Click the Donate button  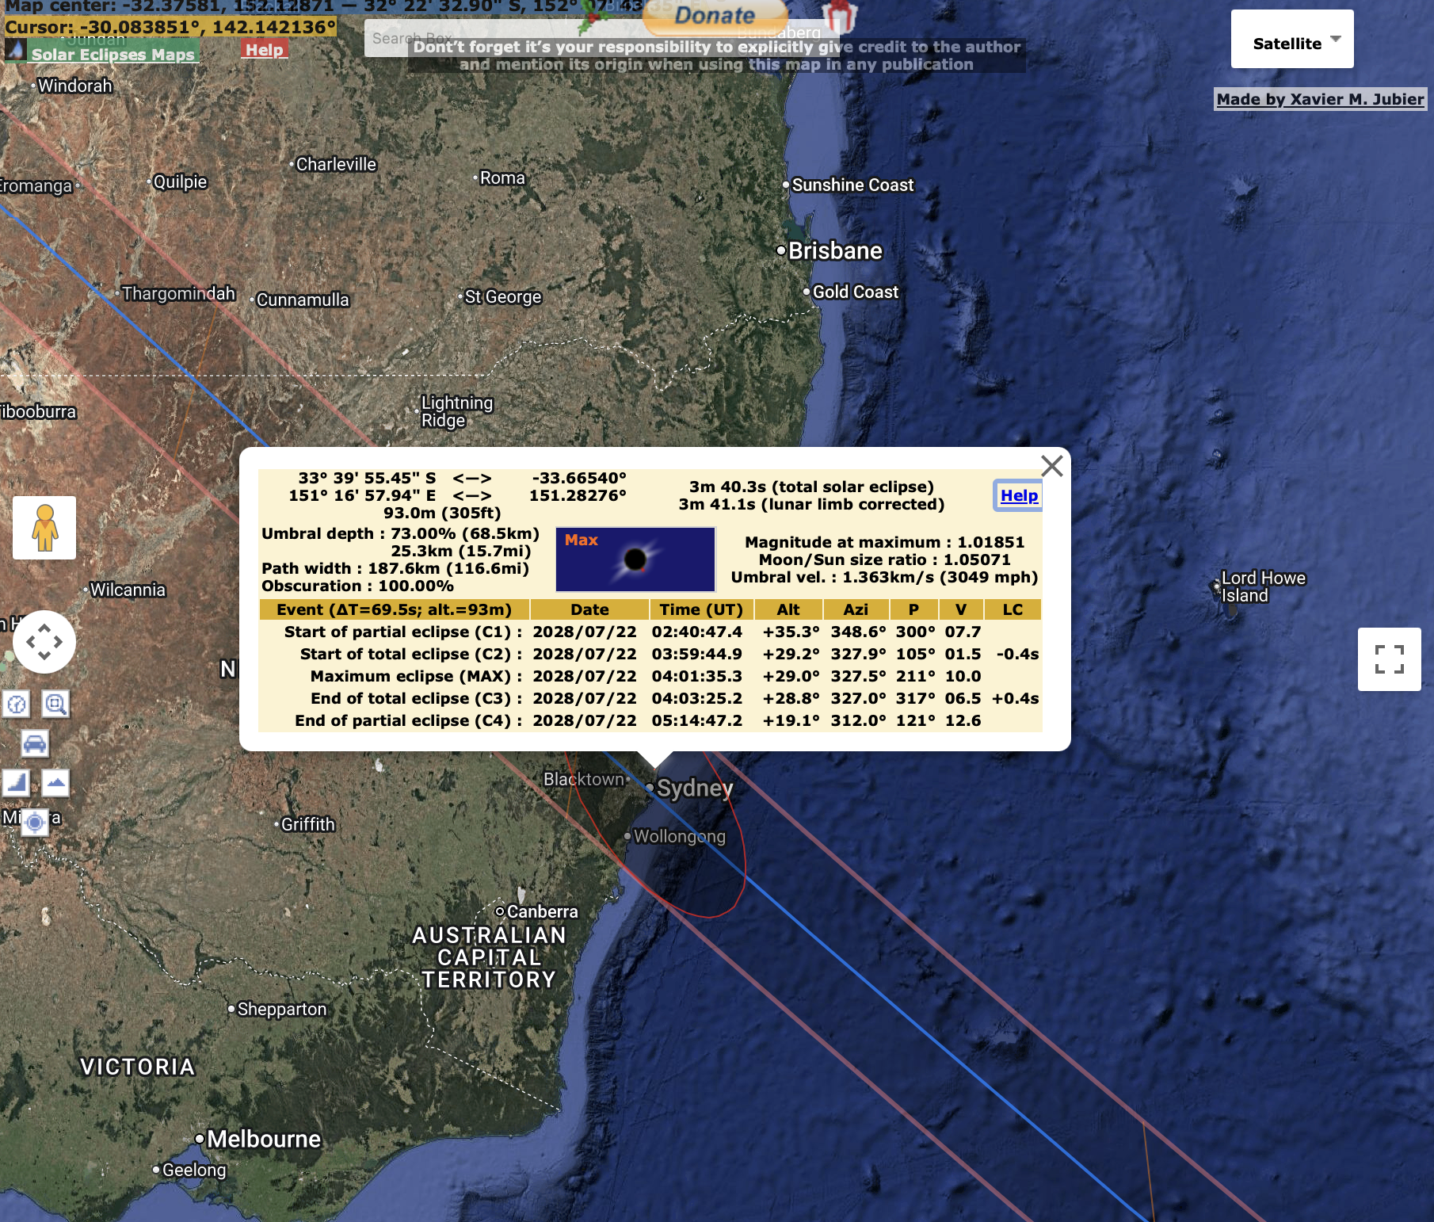[x=715, y=16]
